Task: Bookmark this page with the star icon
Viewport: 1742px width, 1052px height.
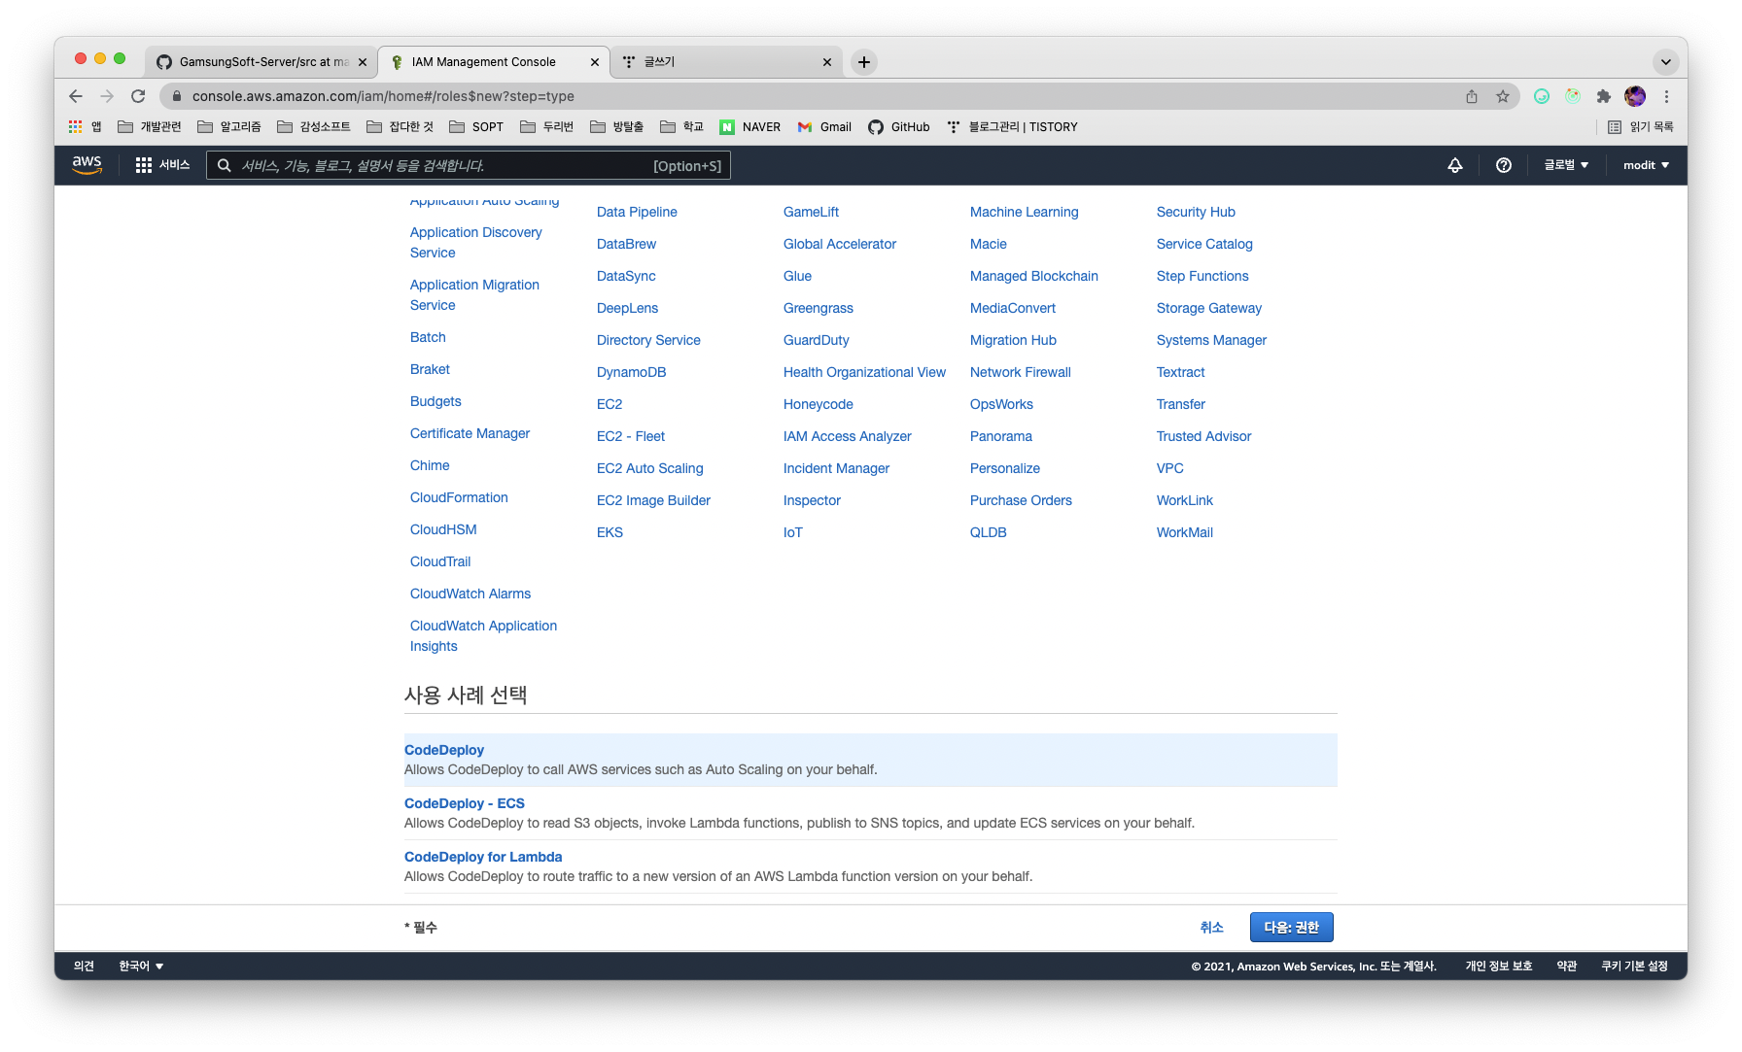Action: tap(1503, 96)
